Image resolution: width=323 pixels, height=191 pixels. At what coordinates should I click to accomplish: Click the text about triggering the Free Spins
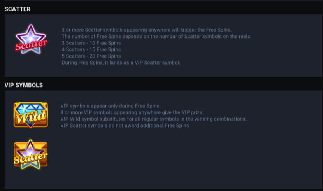pyautogui.click(x=146, y=30)
